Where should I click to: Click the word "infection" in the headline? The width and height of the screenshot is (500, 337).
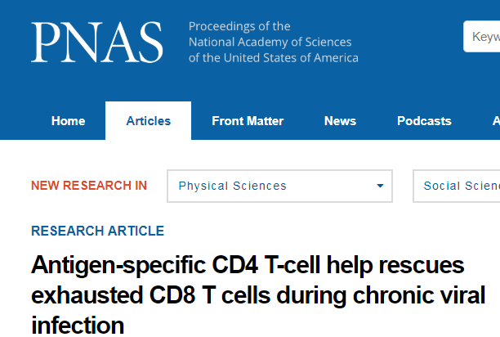[78, 324]
